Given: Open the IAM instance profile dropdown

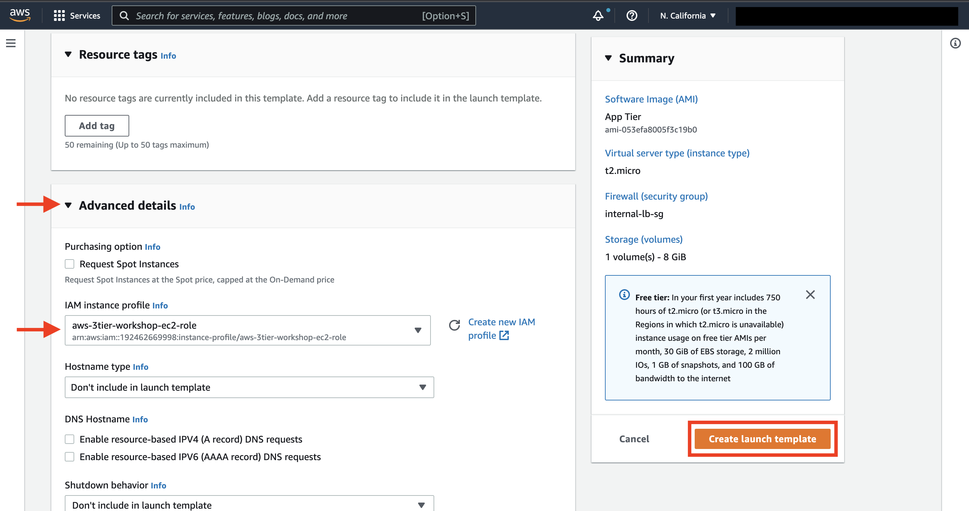Looking at the screenshot, I should pyautogui.click(x=248, y=330).
